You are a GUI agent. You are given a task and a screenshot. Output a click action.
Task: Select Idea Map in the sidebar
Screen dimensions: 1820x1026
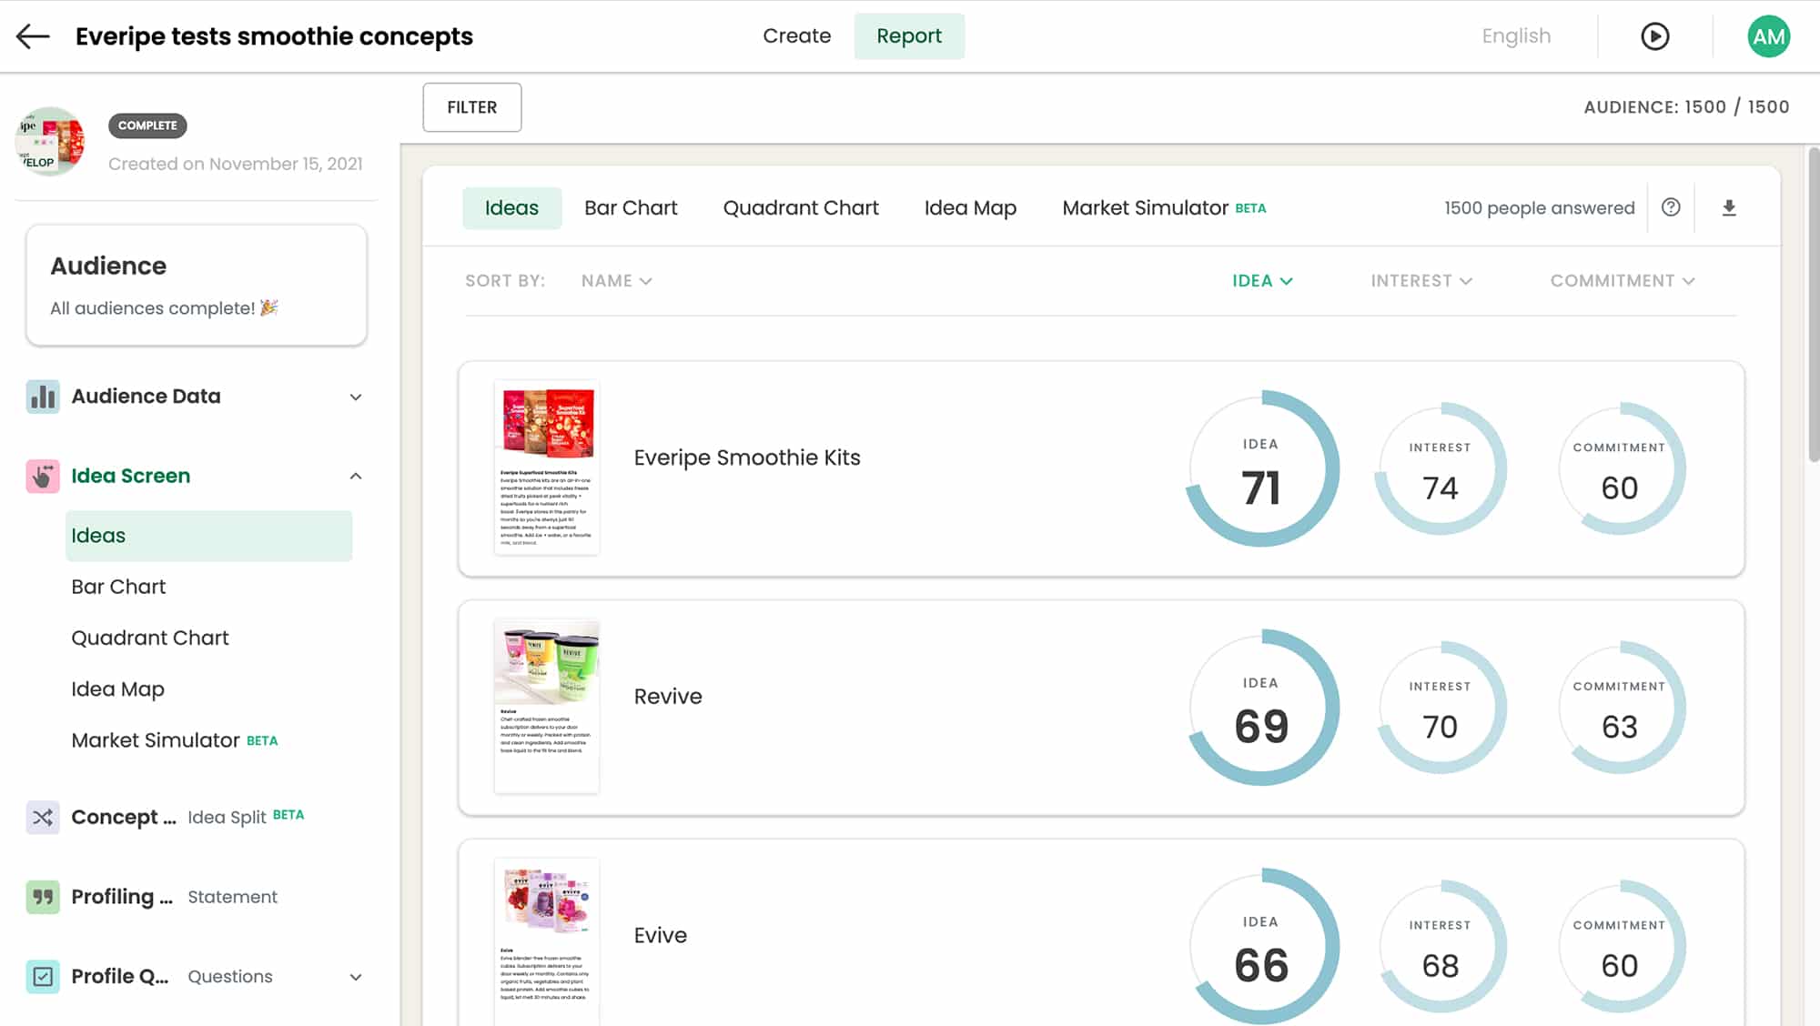117,689
